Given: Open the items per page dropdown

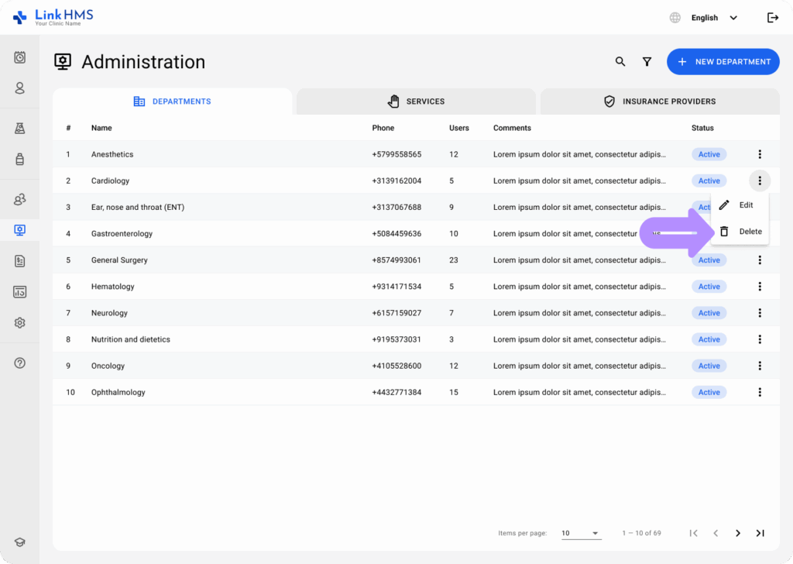Looking at the screenshot, I should (581, 533).
